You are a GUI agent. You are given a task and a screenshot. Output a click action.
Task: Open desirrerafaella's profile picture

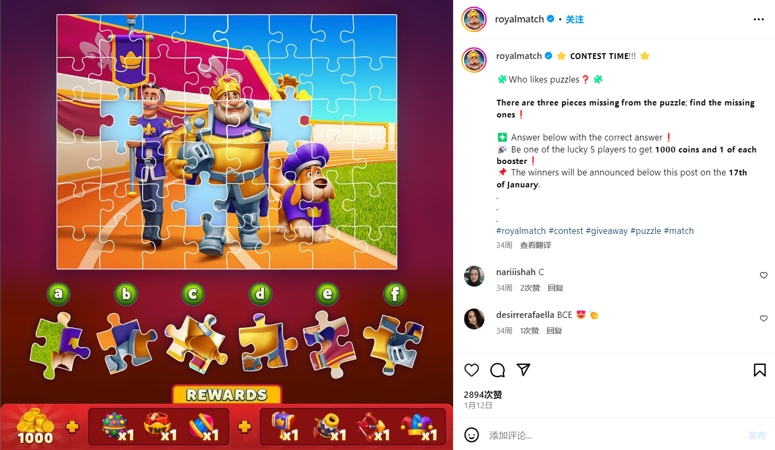click(475, 319)
